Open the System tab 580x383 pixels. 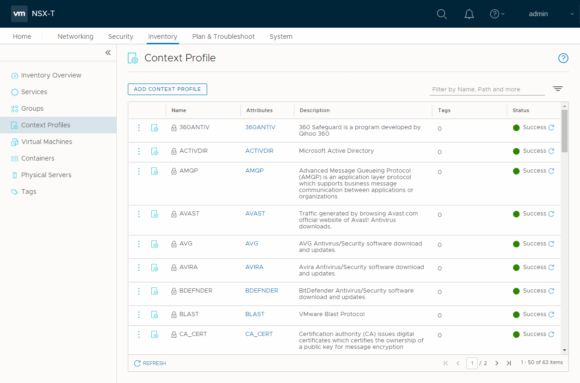pos(281,36)
